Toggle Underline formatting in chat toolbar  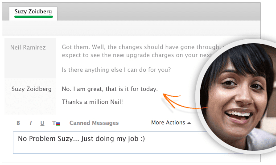pos(42,123)
